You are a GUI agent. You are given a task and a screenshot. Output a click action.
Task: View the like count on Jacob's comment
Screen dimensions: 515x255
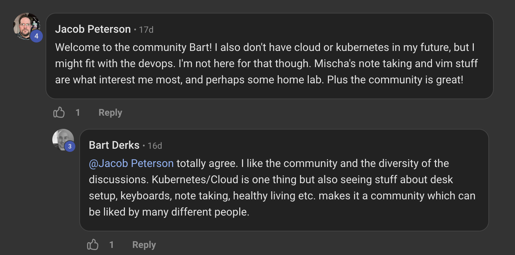coord(78,113)
